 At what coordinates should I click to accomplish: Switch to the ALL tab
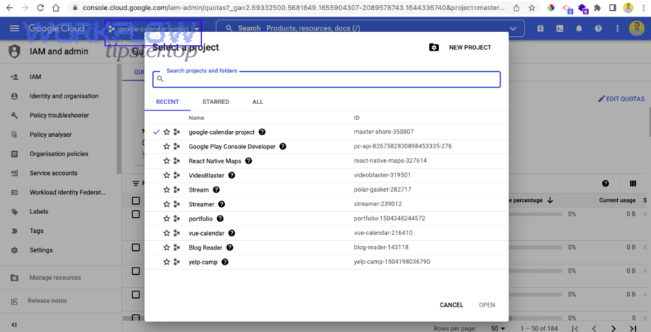point(258,102)
